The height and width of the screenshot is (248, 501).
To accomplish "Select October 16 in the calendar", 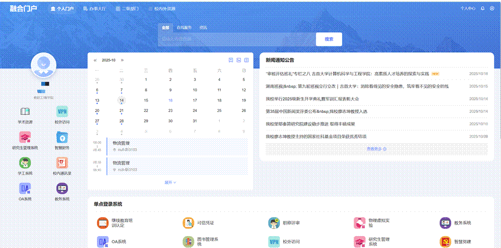I will point(171,101).
